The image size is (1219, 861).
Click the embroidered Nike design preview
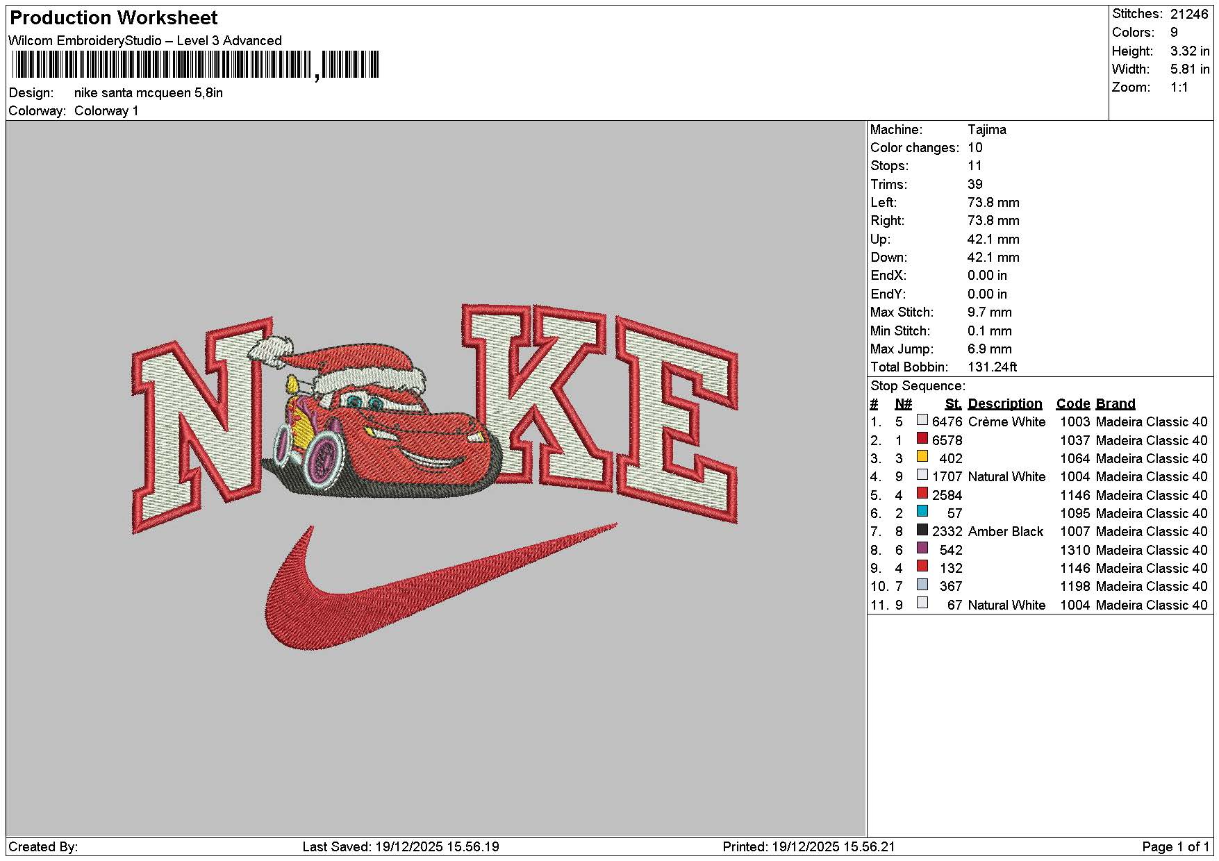click(x=435, y=476)
